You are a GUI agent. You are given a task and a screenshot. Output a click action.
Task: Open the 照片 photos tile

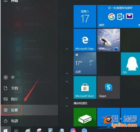[x=108, y=40]
